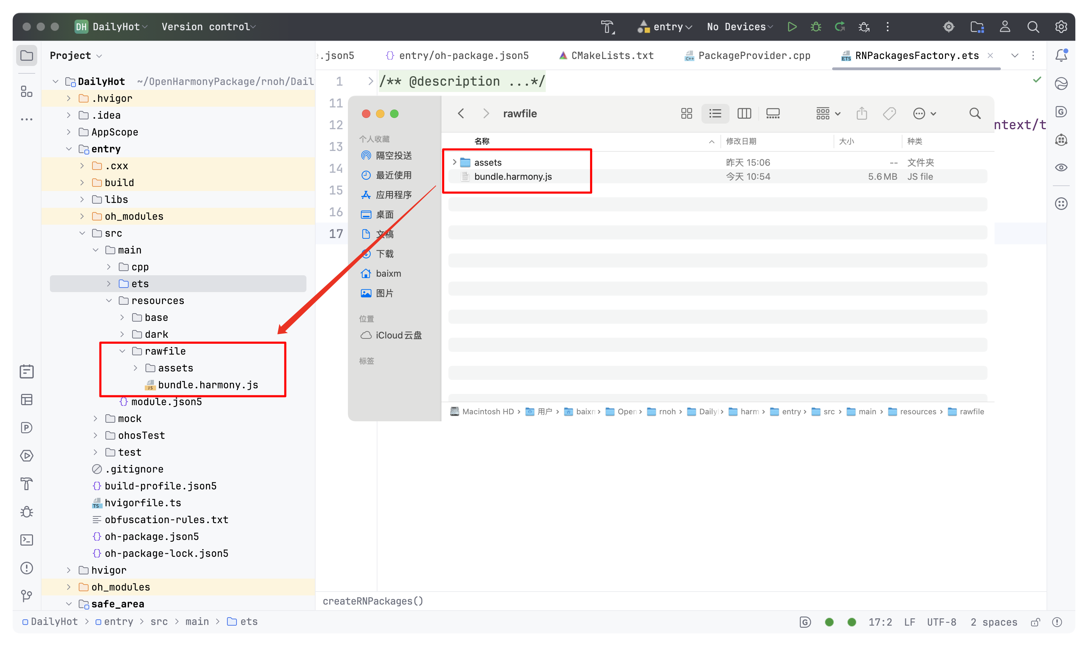Switch to the CMakeLists.txt tab
This screenshot has width=1088, height=646.
pyautogui.click(x=612, y=56)
